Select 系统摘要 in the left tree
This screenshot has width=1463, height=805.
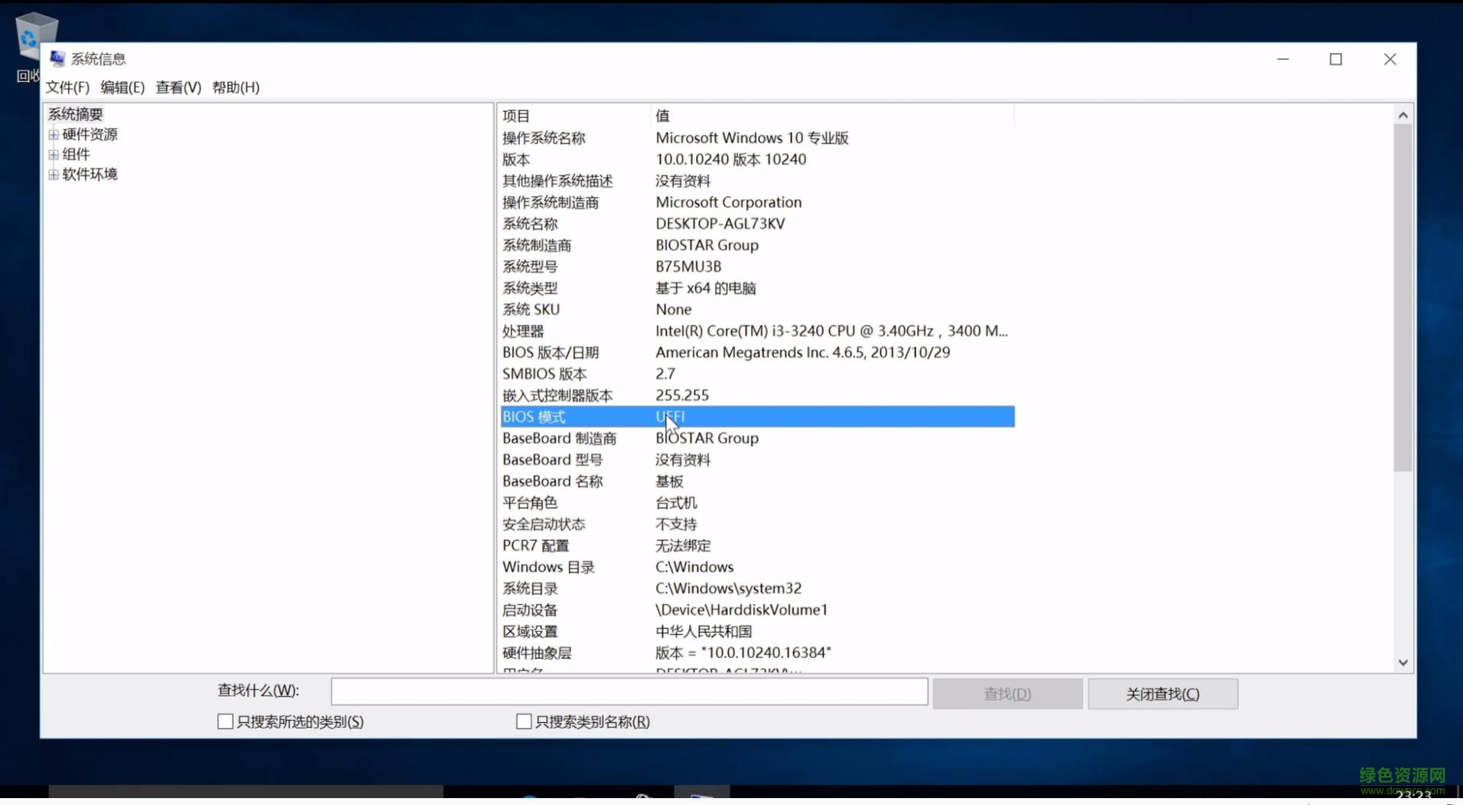[x=74, y=113]
